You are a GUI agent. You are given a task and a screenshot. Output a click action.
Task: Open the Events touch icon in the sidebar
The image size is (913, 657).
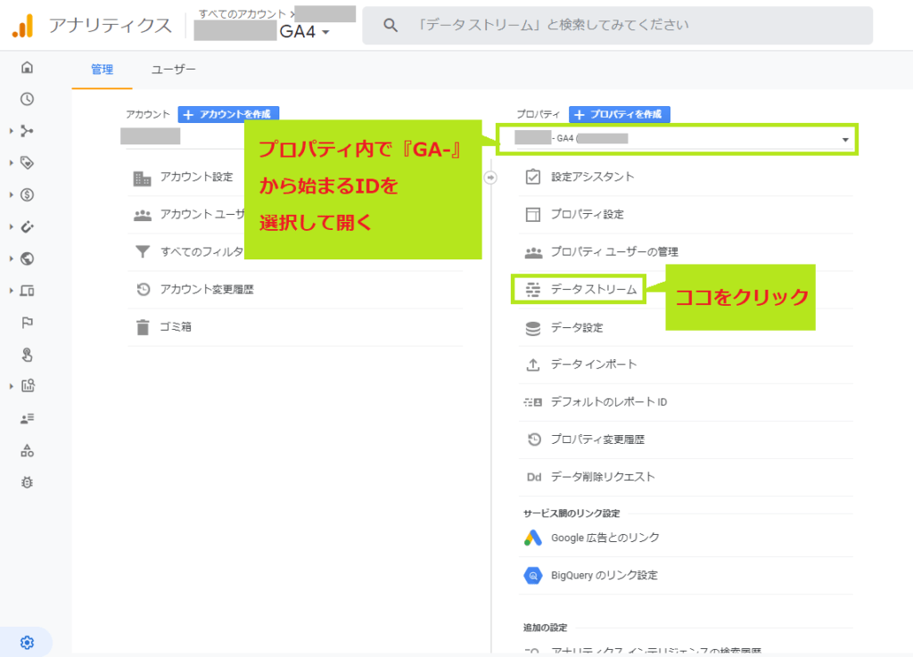coord(27,355)
